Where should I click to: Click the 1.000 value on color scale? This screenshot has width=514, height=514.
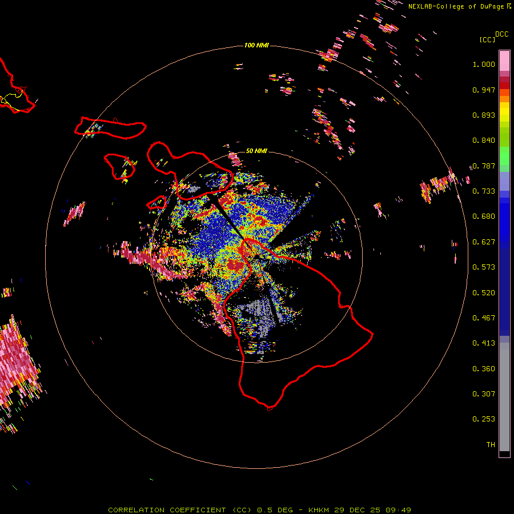point(484,64)
